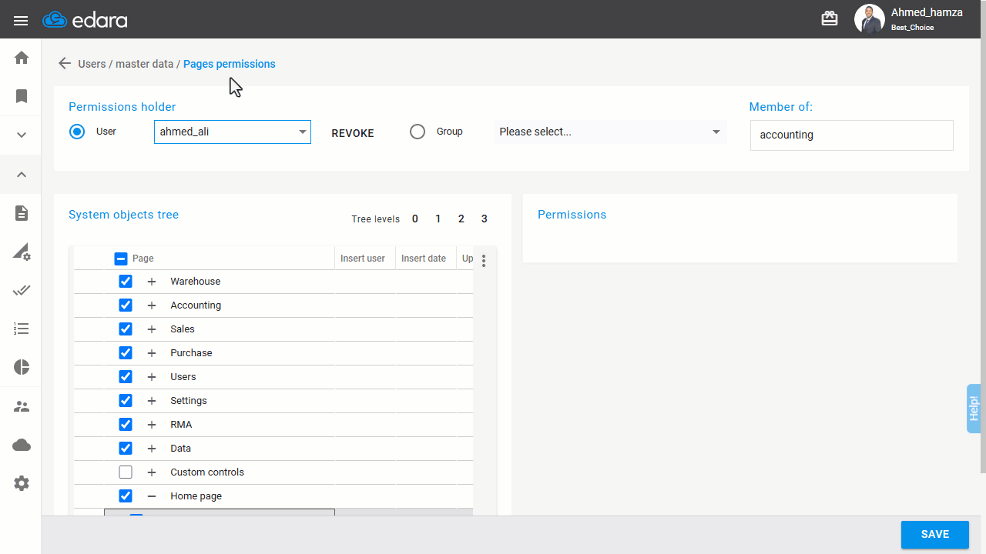Screen dimensions: 986x554
Task: Open the triangle-with-gear sidebar icon
Action: tap(22, 252)
